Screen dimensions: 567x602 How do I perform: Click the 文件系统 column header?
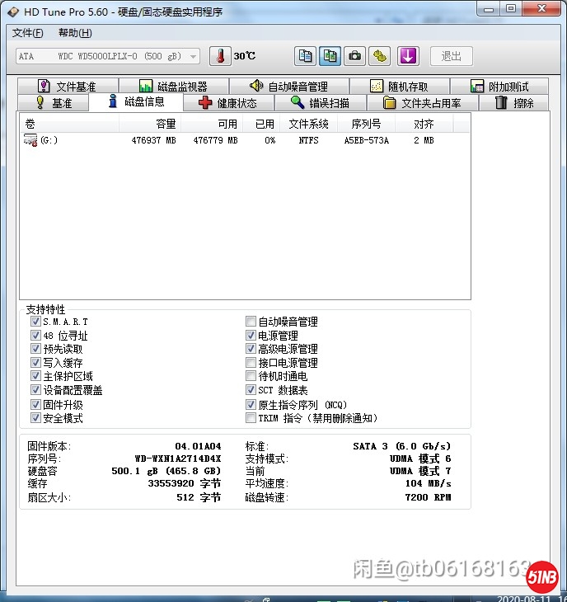(309, 124)
